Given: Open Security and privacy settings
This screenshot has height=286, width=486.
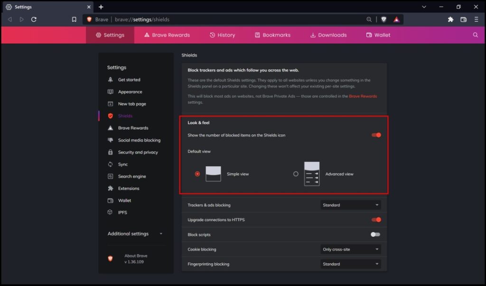Looking at the screenshot, I should [138, 152].
